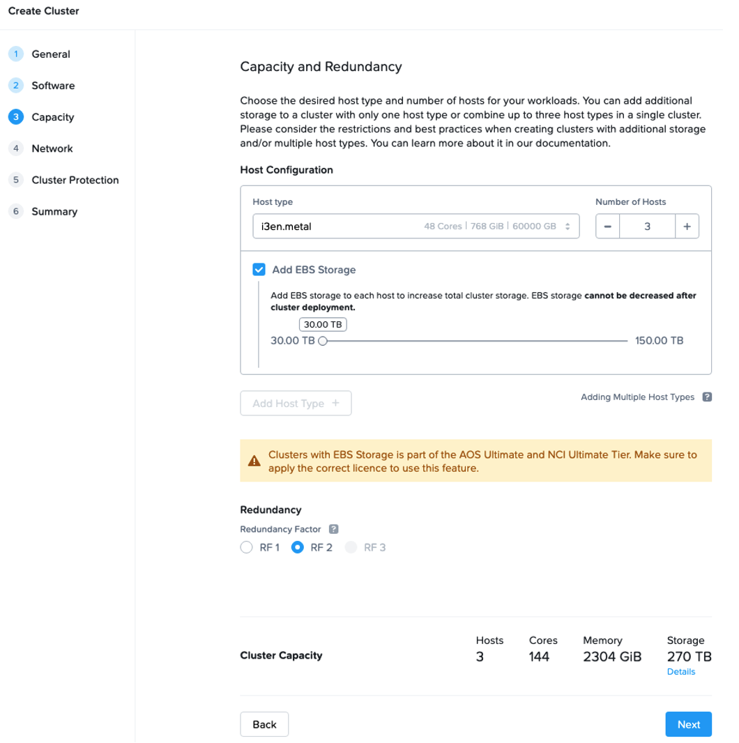This screenshot has height=743, width=739.
Task: Go to the Software step
Action: 53,86
